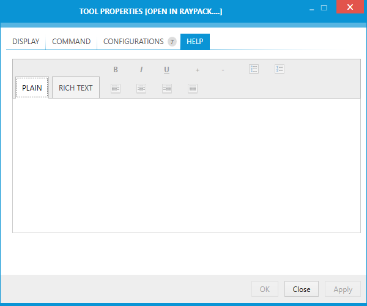The height and width of the screenshot is (306, 367).
Task: Switch editor to Rich Text mode
Action: click(76, 88)
